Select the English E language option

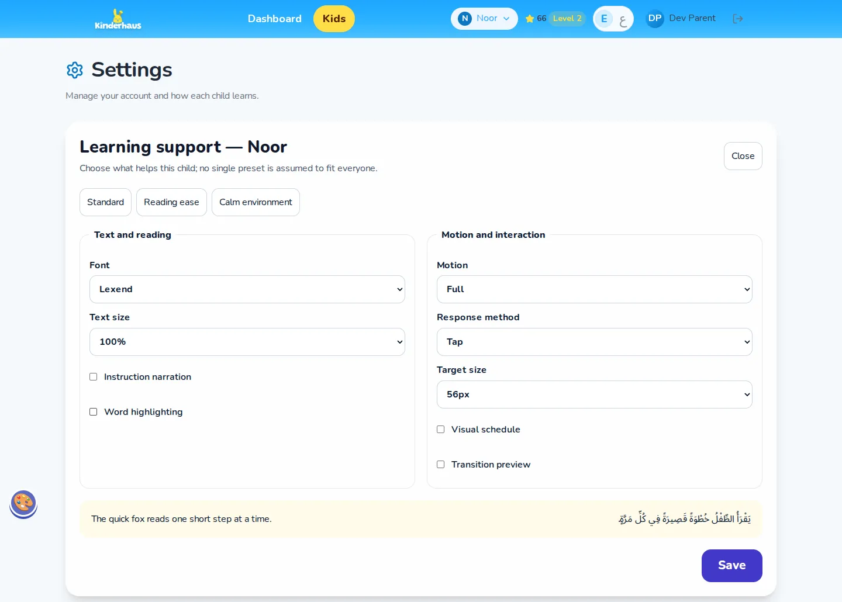click(604, 19)
